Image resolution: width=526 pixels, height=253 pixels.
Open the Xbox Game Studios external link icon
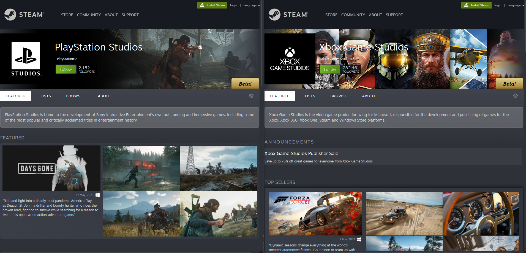(353, 59)
